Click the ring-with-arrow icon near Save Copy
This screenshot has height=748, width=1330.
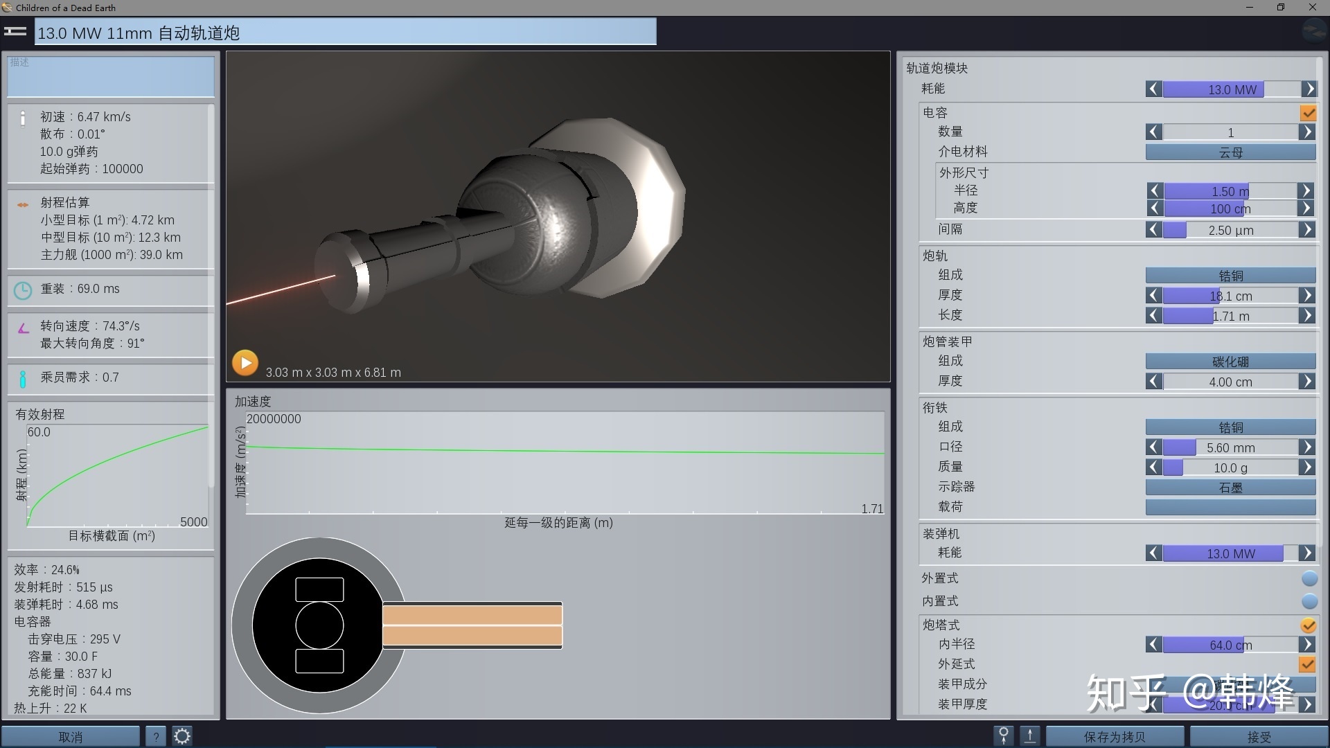click(1003, 736)
